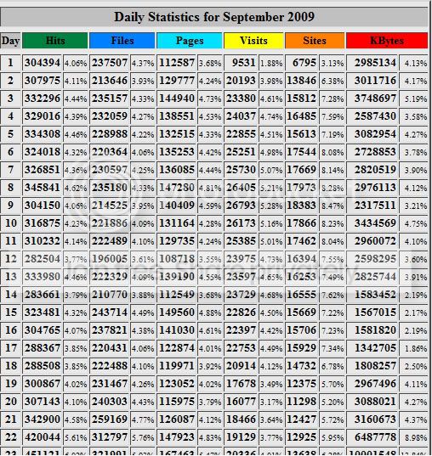Click the Daily Statistics for September 2009 title
Screen dimensions: 432x456
(x=214, y=17)
